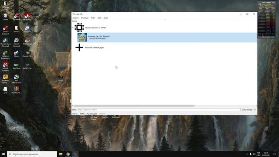Open the GeForce Experience desktop shortcut
Screen dimensions: 279x157
(x=5, y=55)
